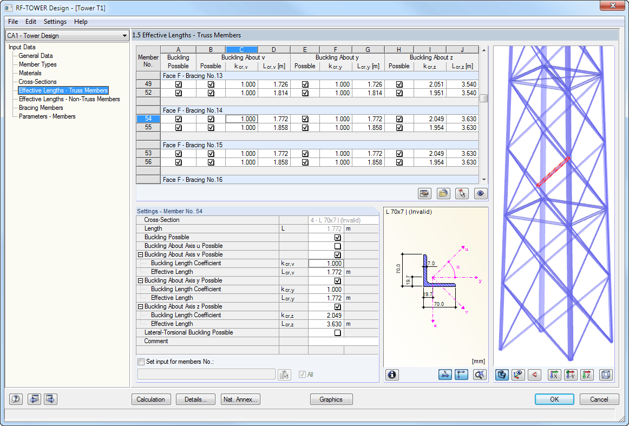Image resolution: width=629 pixels, height=426 pixels.
Task: Open Effective Lengths - Non-Truss Members
Action: coord(69,99)
